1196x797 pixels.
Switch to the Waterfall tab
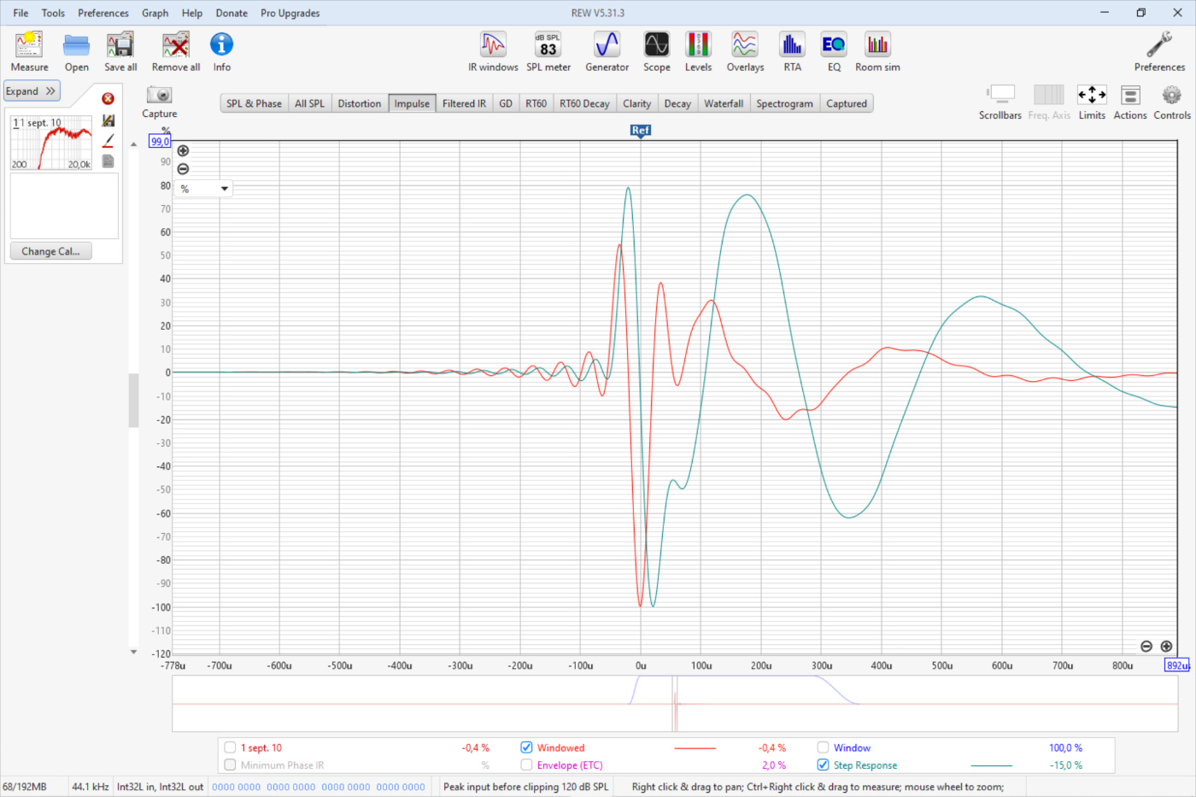723,103
